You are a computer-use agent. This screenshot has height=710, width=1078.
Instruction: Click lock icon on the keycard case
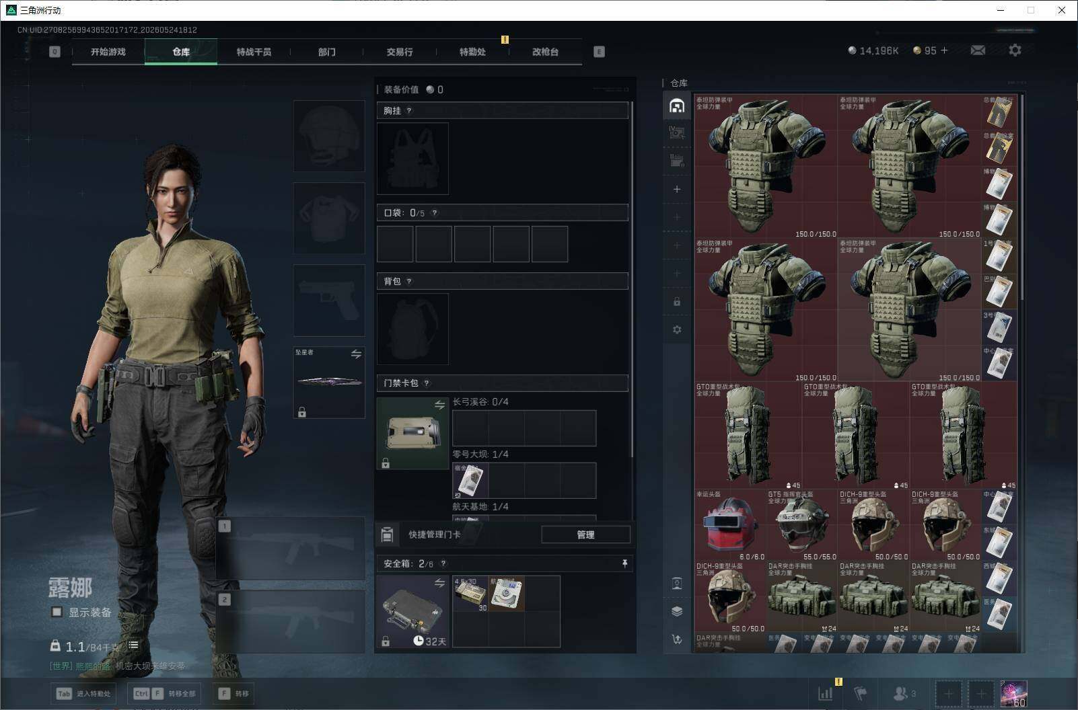(x=386, y=463)
